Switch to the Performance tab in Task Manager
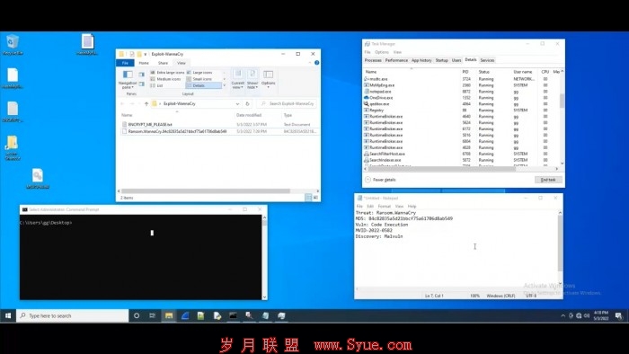Image resolution: width=629 pixels, height=354 pixels. (x=396, y=60)
